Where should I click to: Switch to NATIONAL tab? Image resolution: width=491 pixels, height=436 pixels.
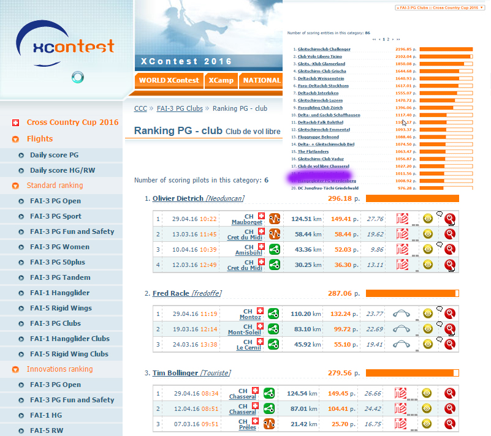click(261, 81)
